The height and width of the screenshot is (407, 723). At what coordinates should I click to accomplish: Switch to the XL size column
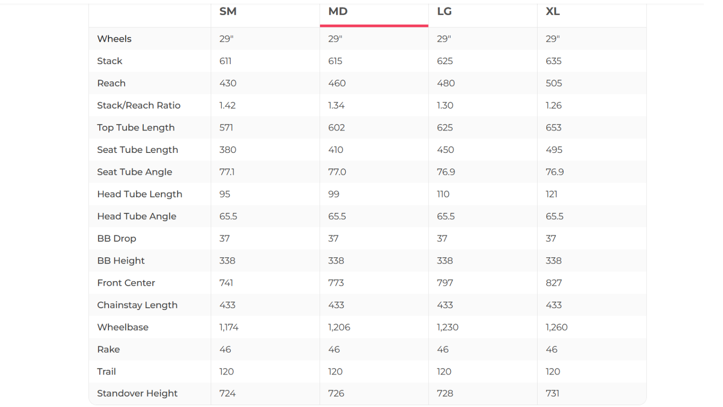tap(553, 11)
